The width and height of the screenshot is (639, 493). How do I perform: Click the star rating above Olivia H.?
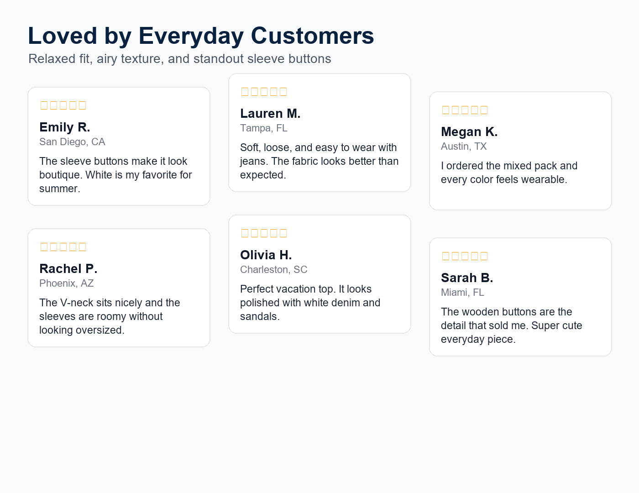click(x=264, y=233)
